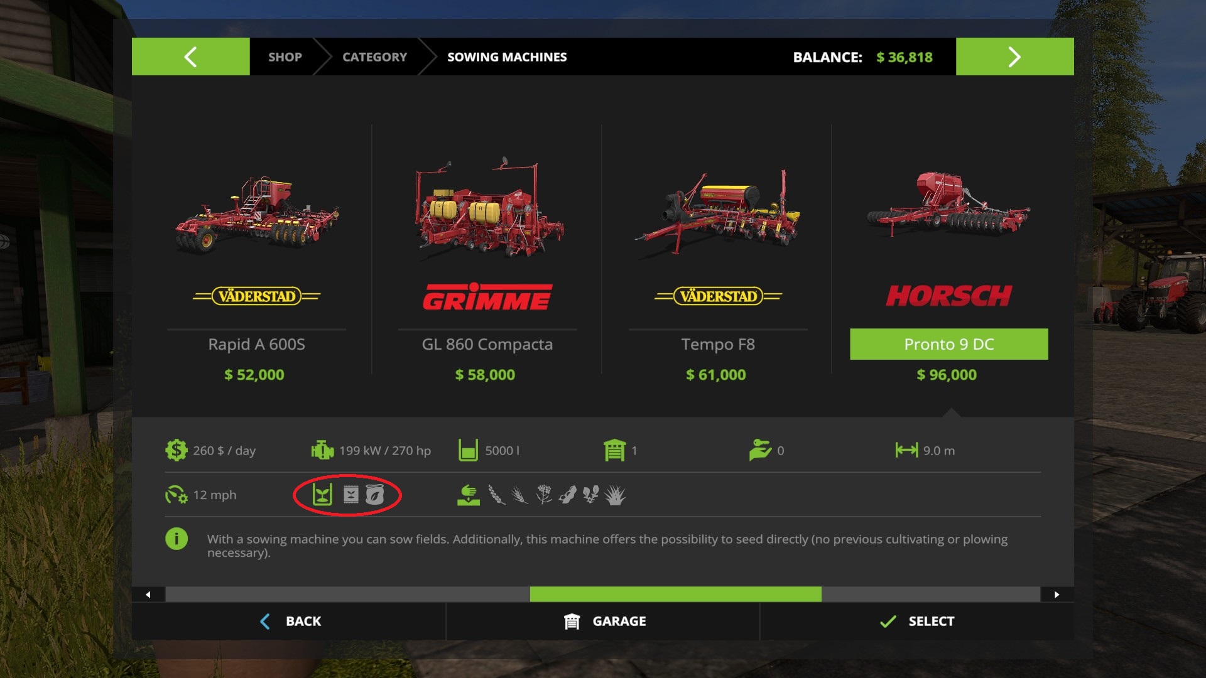Click the leased key-in-hand icon
Image resolution: width=1206 pixels, height=678 pixels.
click(760, 450)
